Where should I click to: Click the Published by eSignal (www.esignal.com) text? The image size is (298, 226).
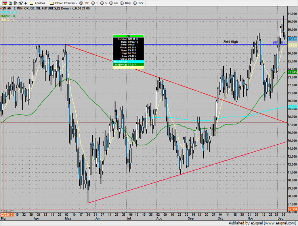pyautogui.click(x=262, y=223)
